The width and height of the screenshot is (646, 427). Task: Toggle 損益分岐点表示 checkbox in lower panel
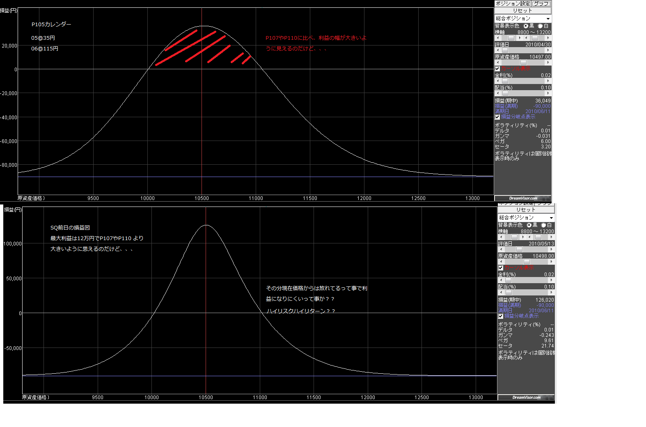[x=501, y=316]
